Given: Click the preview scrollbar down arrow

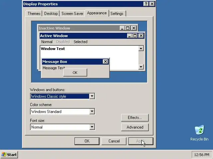Looking at the screenshot, I should [141, 67].
